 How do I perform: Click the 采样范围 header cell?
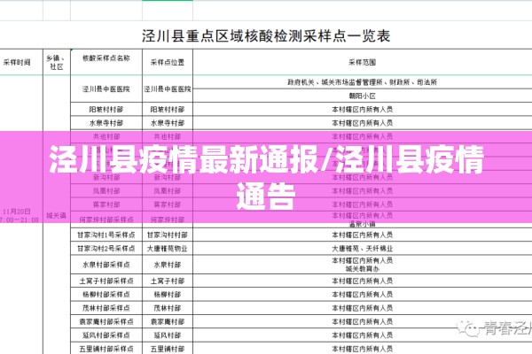tap(363, 62)
